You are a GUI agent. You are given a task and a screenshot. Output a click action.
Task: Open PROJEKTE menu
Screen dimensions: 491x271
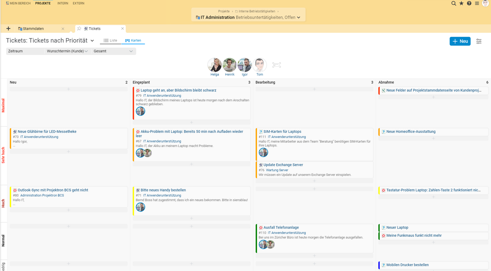[43, 3]
